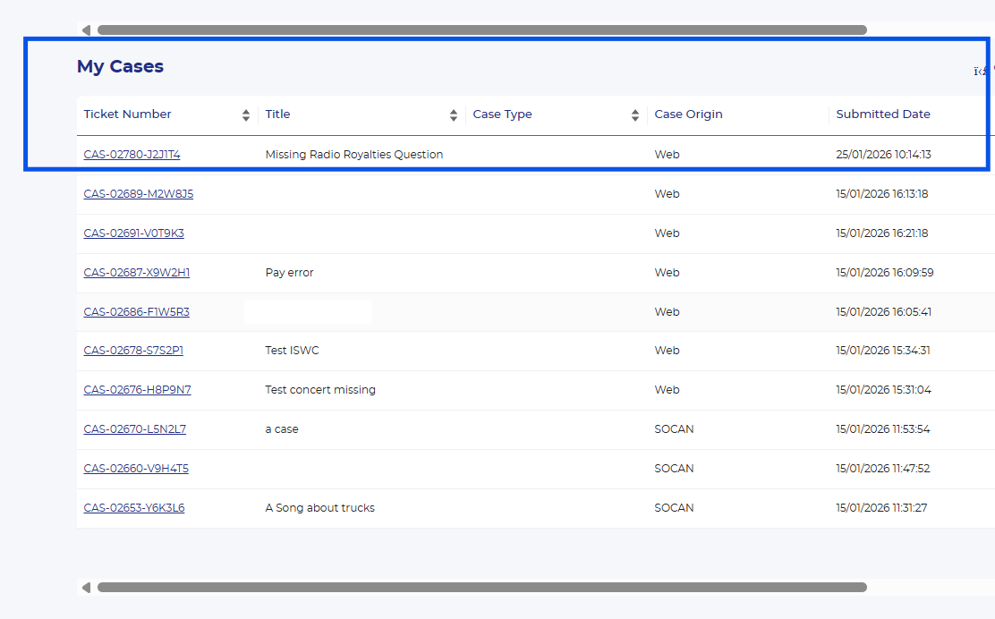Open Test ISWC ticket CAS-02678-S7S2P1
This screenshot has width=995, height=619.
click(133, 351)
